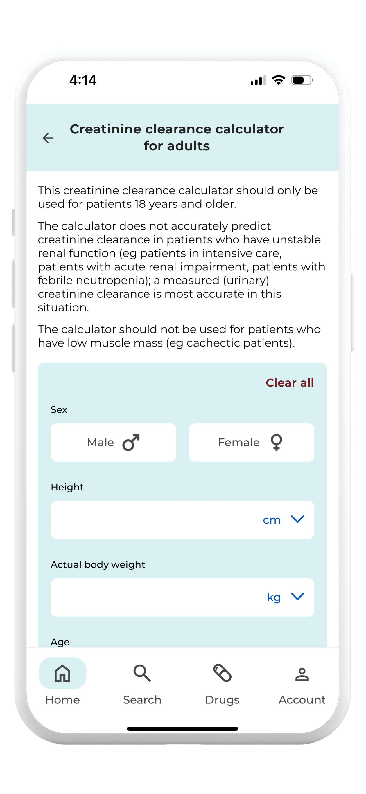
Task: Select Male as the sex
Action: (x=113, y=442)
